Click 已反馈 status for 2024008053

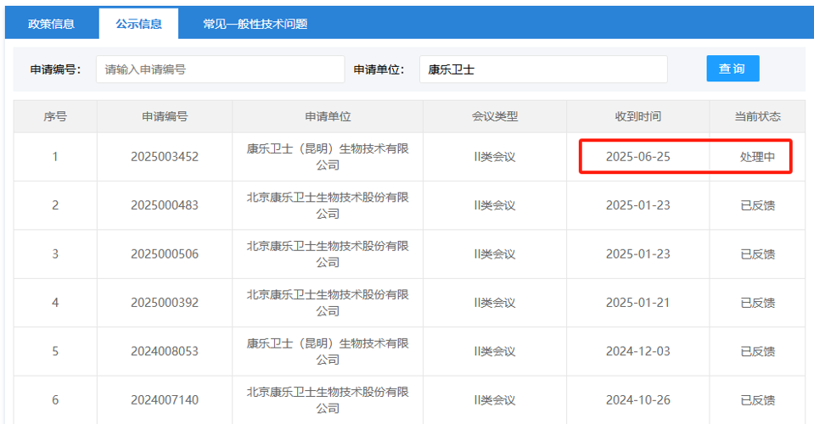click(x=757, y=351)
